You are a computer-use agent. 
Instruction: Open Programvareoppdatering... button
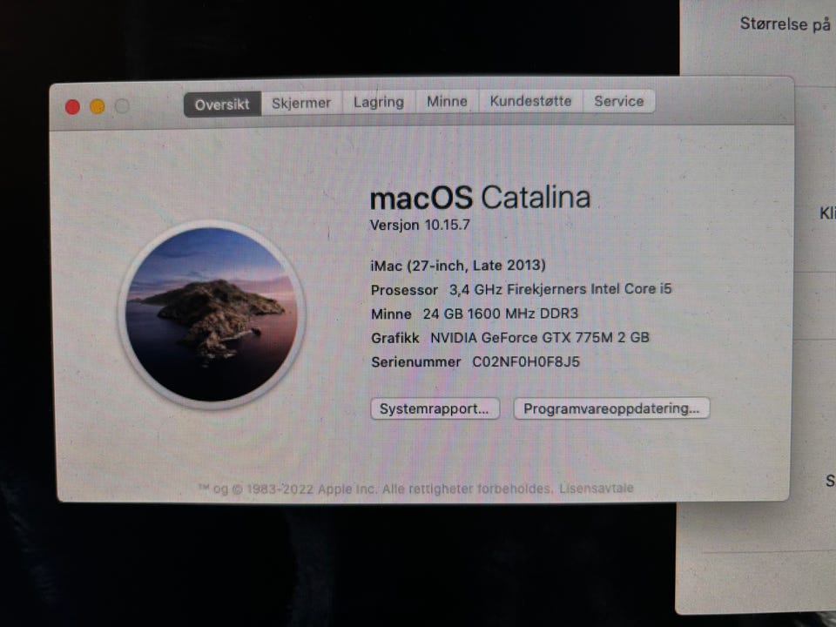coord(611,408)
